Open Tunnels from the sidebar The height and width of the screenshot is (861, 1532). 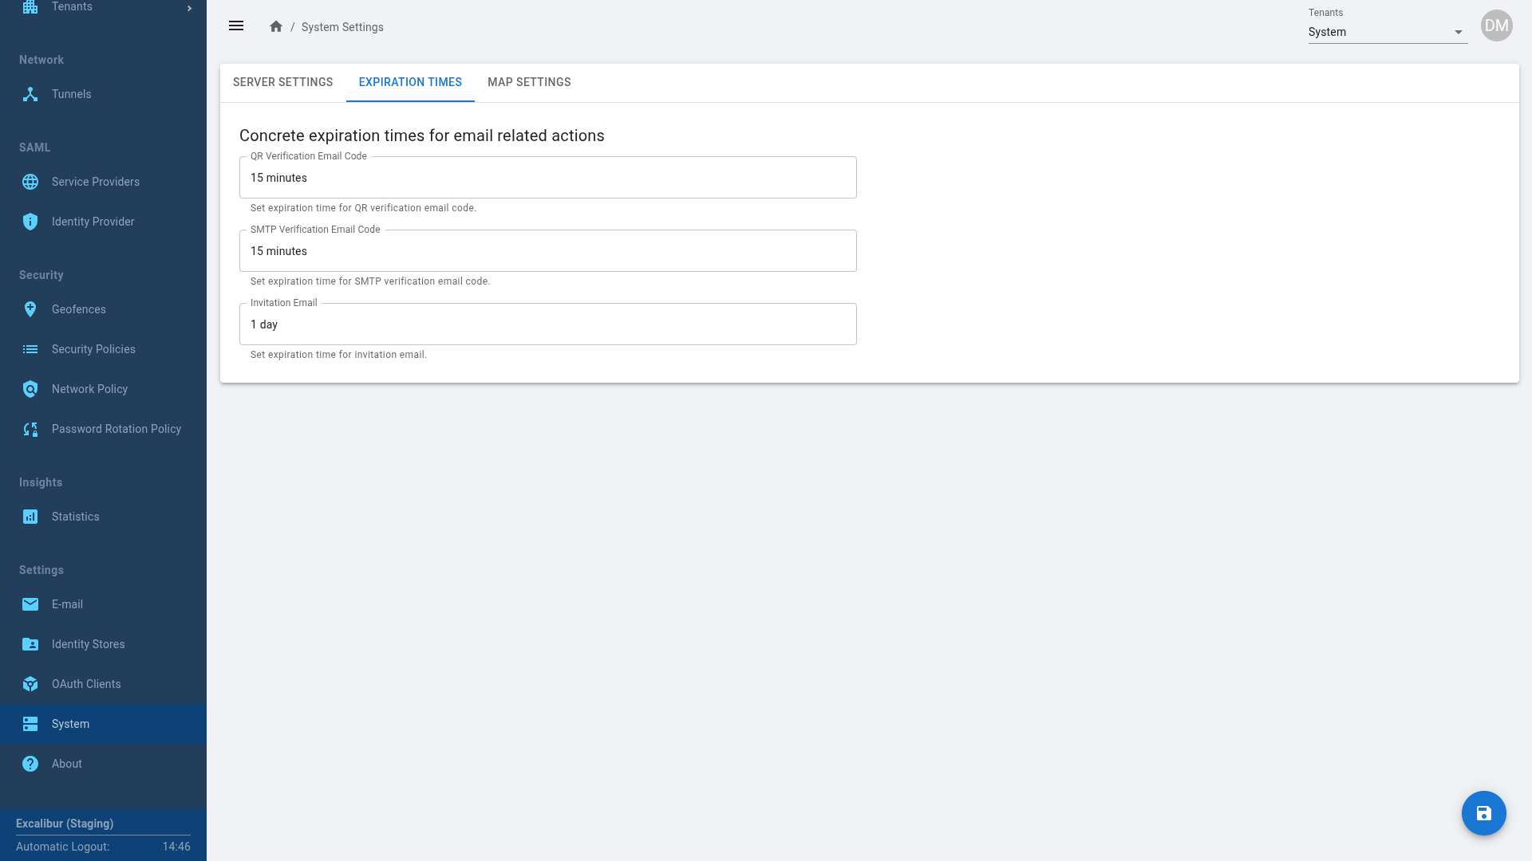72,94
